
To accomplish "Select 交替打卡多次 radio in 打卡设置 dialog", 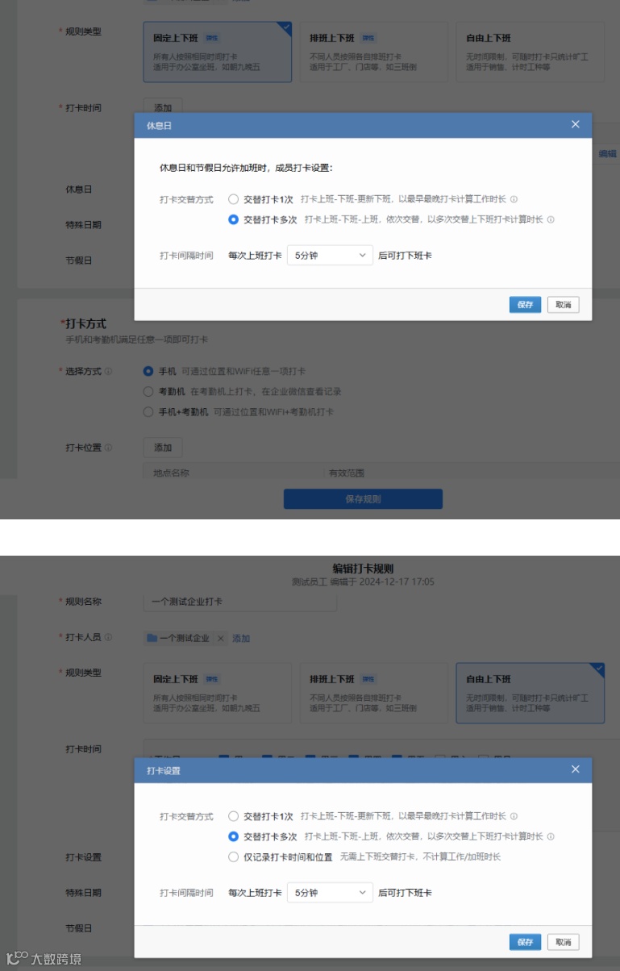I will point(234,837).
